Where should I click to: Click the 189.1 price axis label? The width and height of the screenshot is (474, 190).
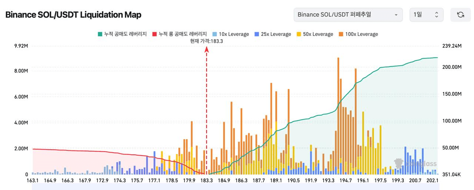pyautogui.click(x=276, y=181)
